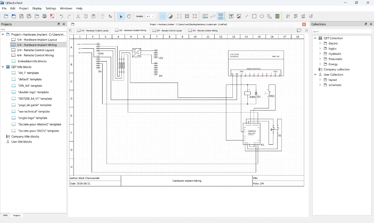Viewport: 374px width, 223px height.
Task: Click the export to PDF icon
Action: click(52, 16)
